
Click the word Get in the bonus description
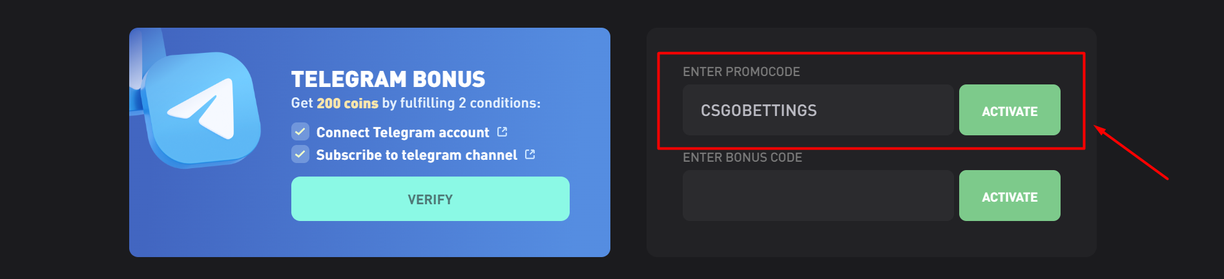[x=302, y=103]
